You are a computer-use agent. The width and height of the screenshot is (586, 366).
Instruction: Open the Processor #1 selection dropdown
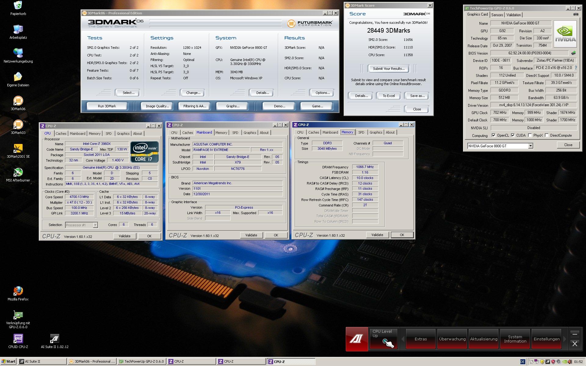(95, 225)
